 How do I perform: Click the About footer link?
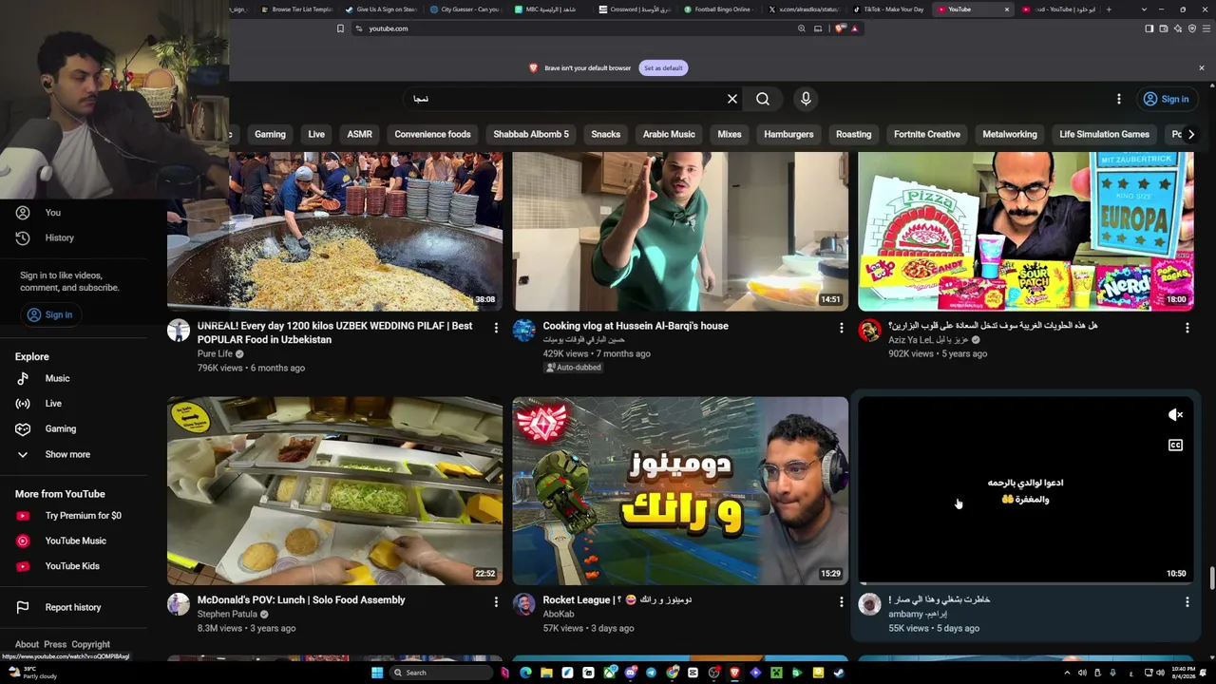27,644
